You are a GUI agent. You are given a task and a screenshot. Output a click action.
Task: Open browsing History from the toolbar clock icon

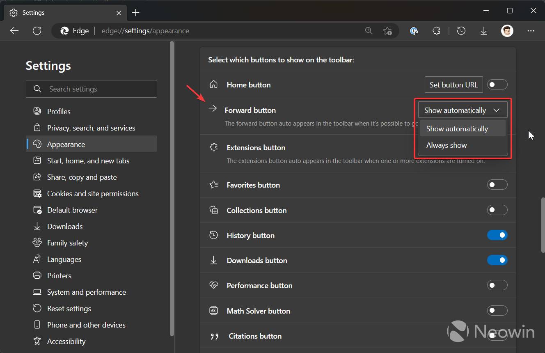click(x=461, y=31)
